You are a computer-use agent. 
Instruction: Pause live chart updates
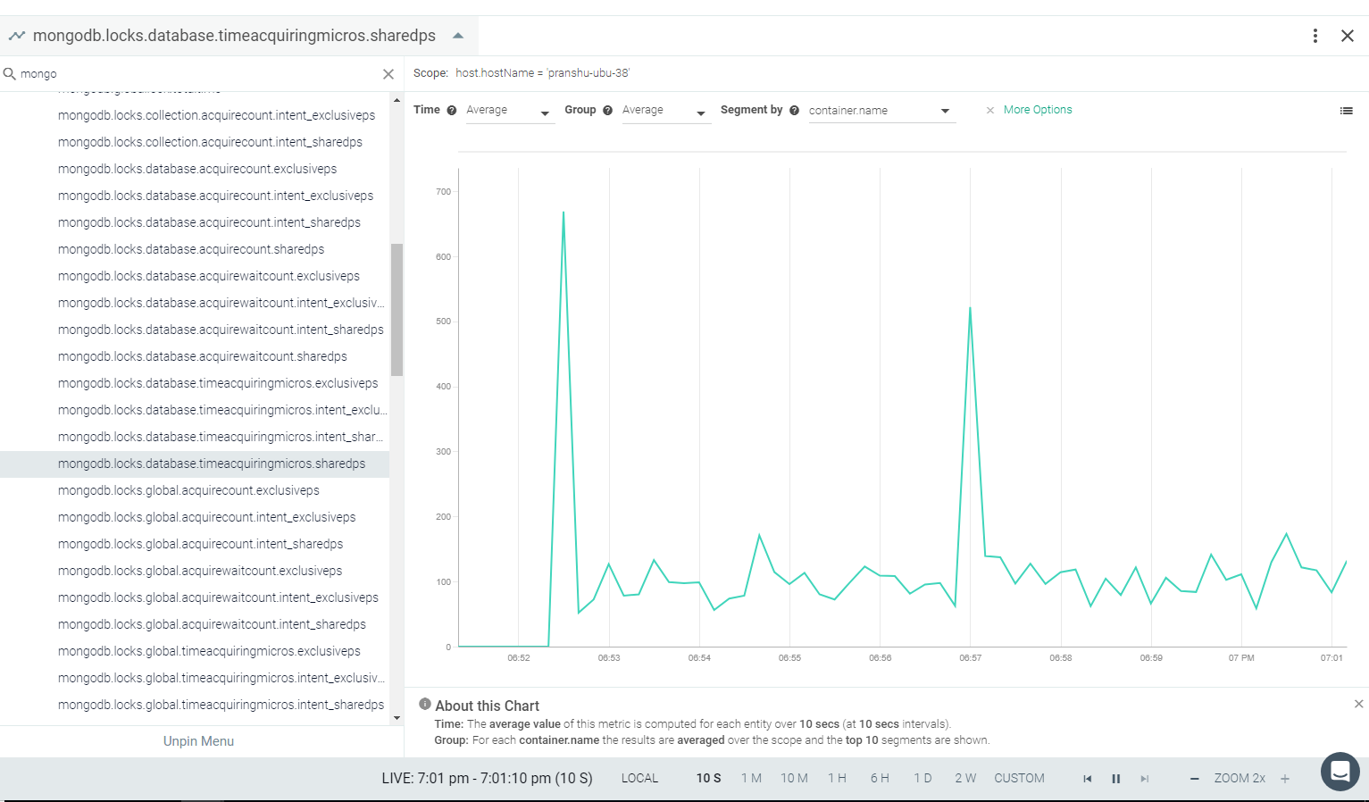pos(1115,779)
